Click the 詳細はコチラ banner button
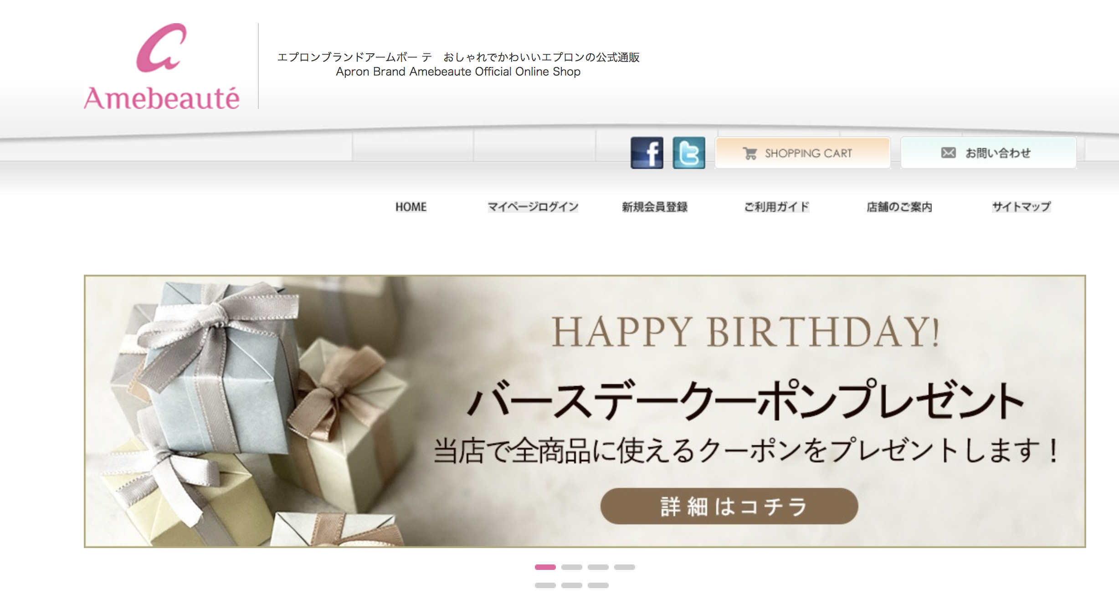 [x=729, y=506]
